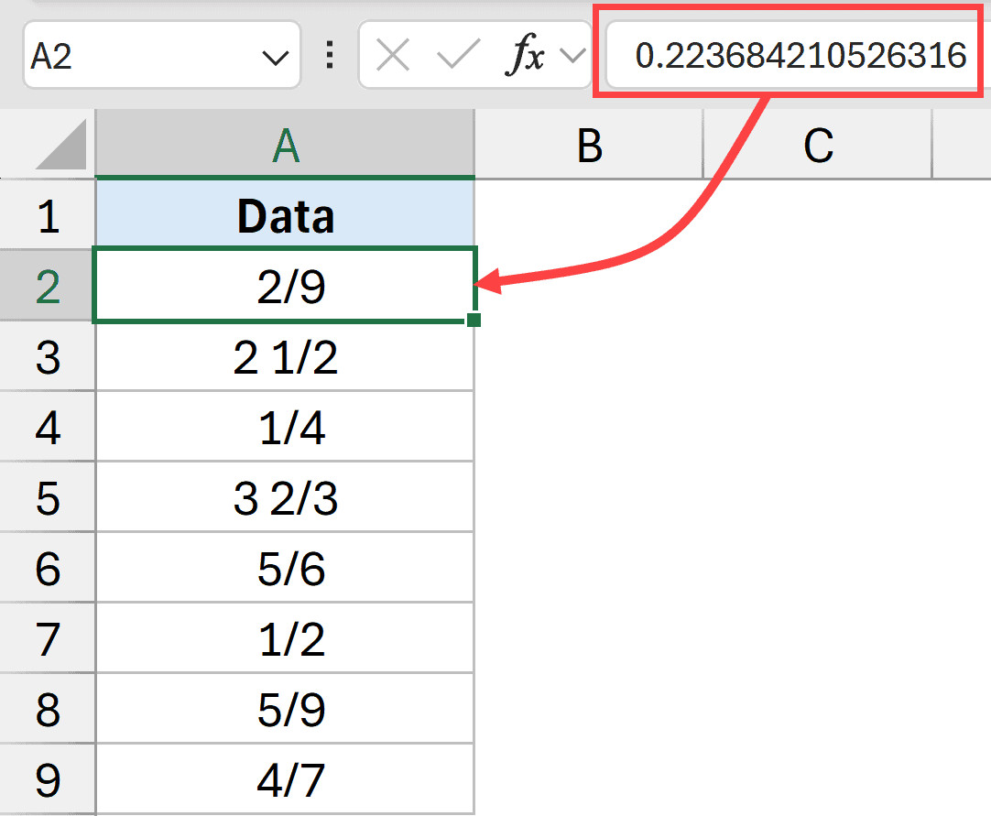Select cell containing 4/7
This screenshot has height=816, width=991.
click(x=285, y=780)
